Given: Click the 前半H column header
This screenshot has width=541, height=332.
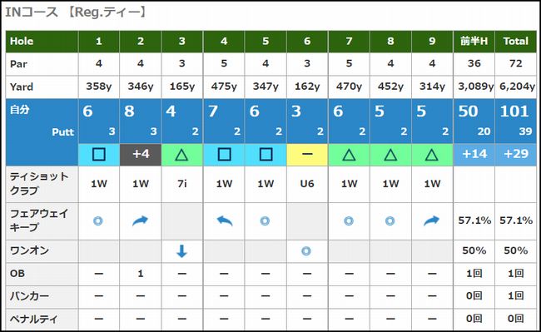Looking at the screenshot, I should click(474, 42).
